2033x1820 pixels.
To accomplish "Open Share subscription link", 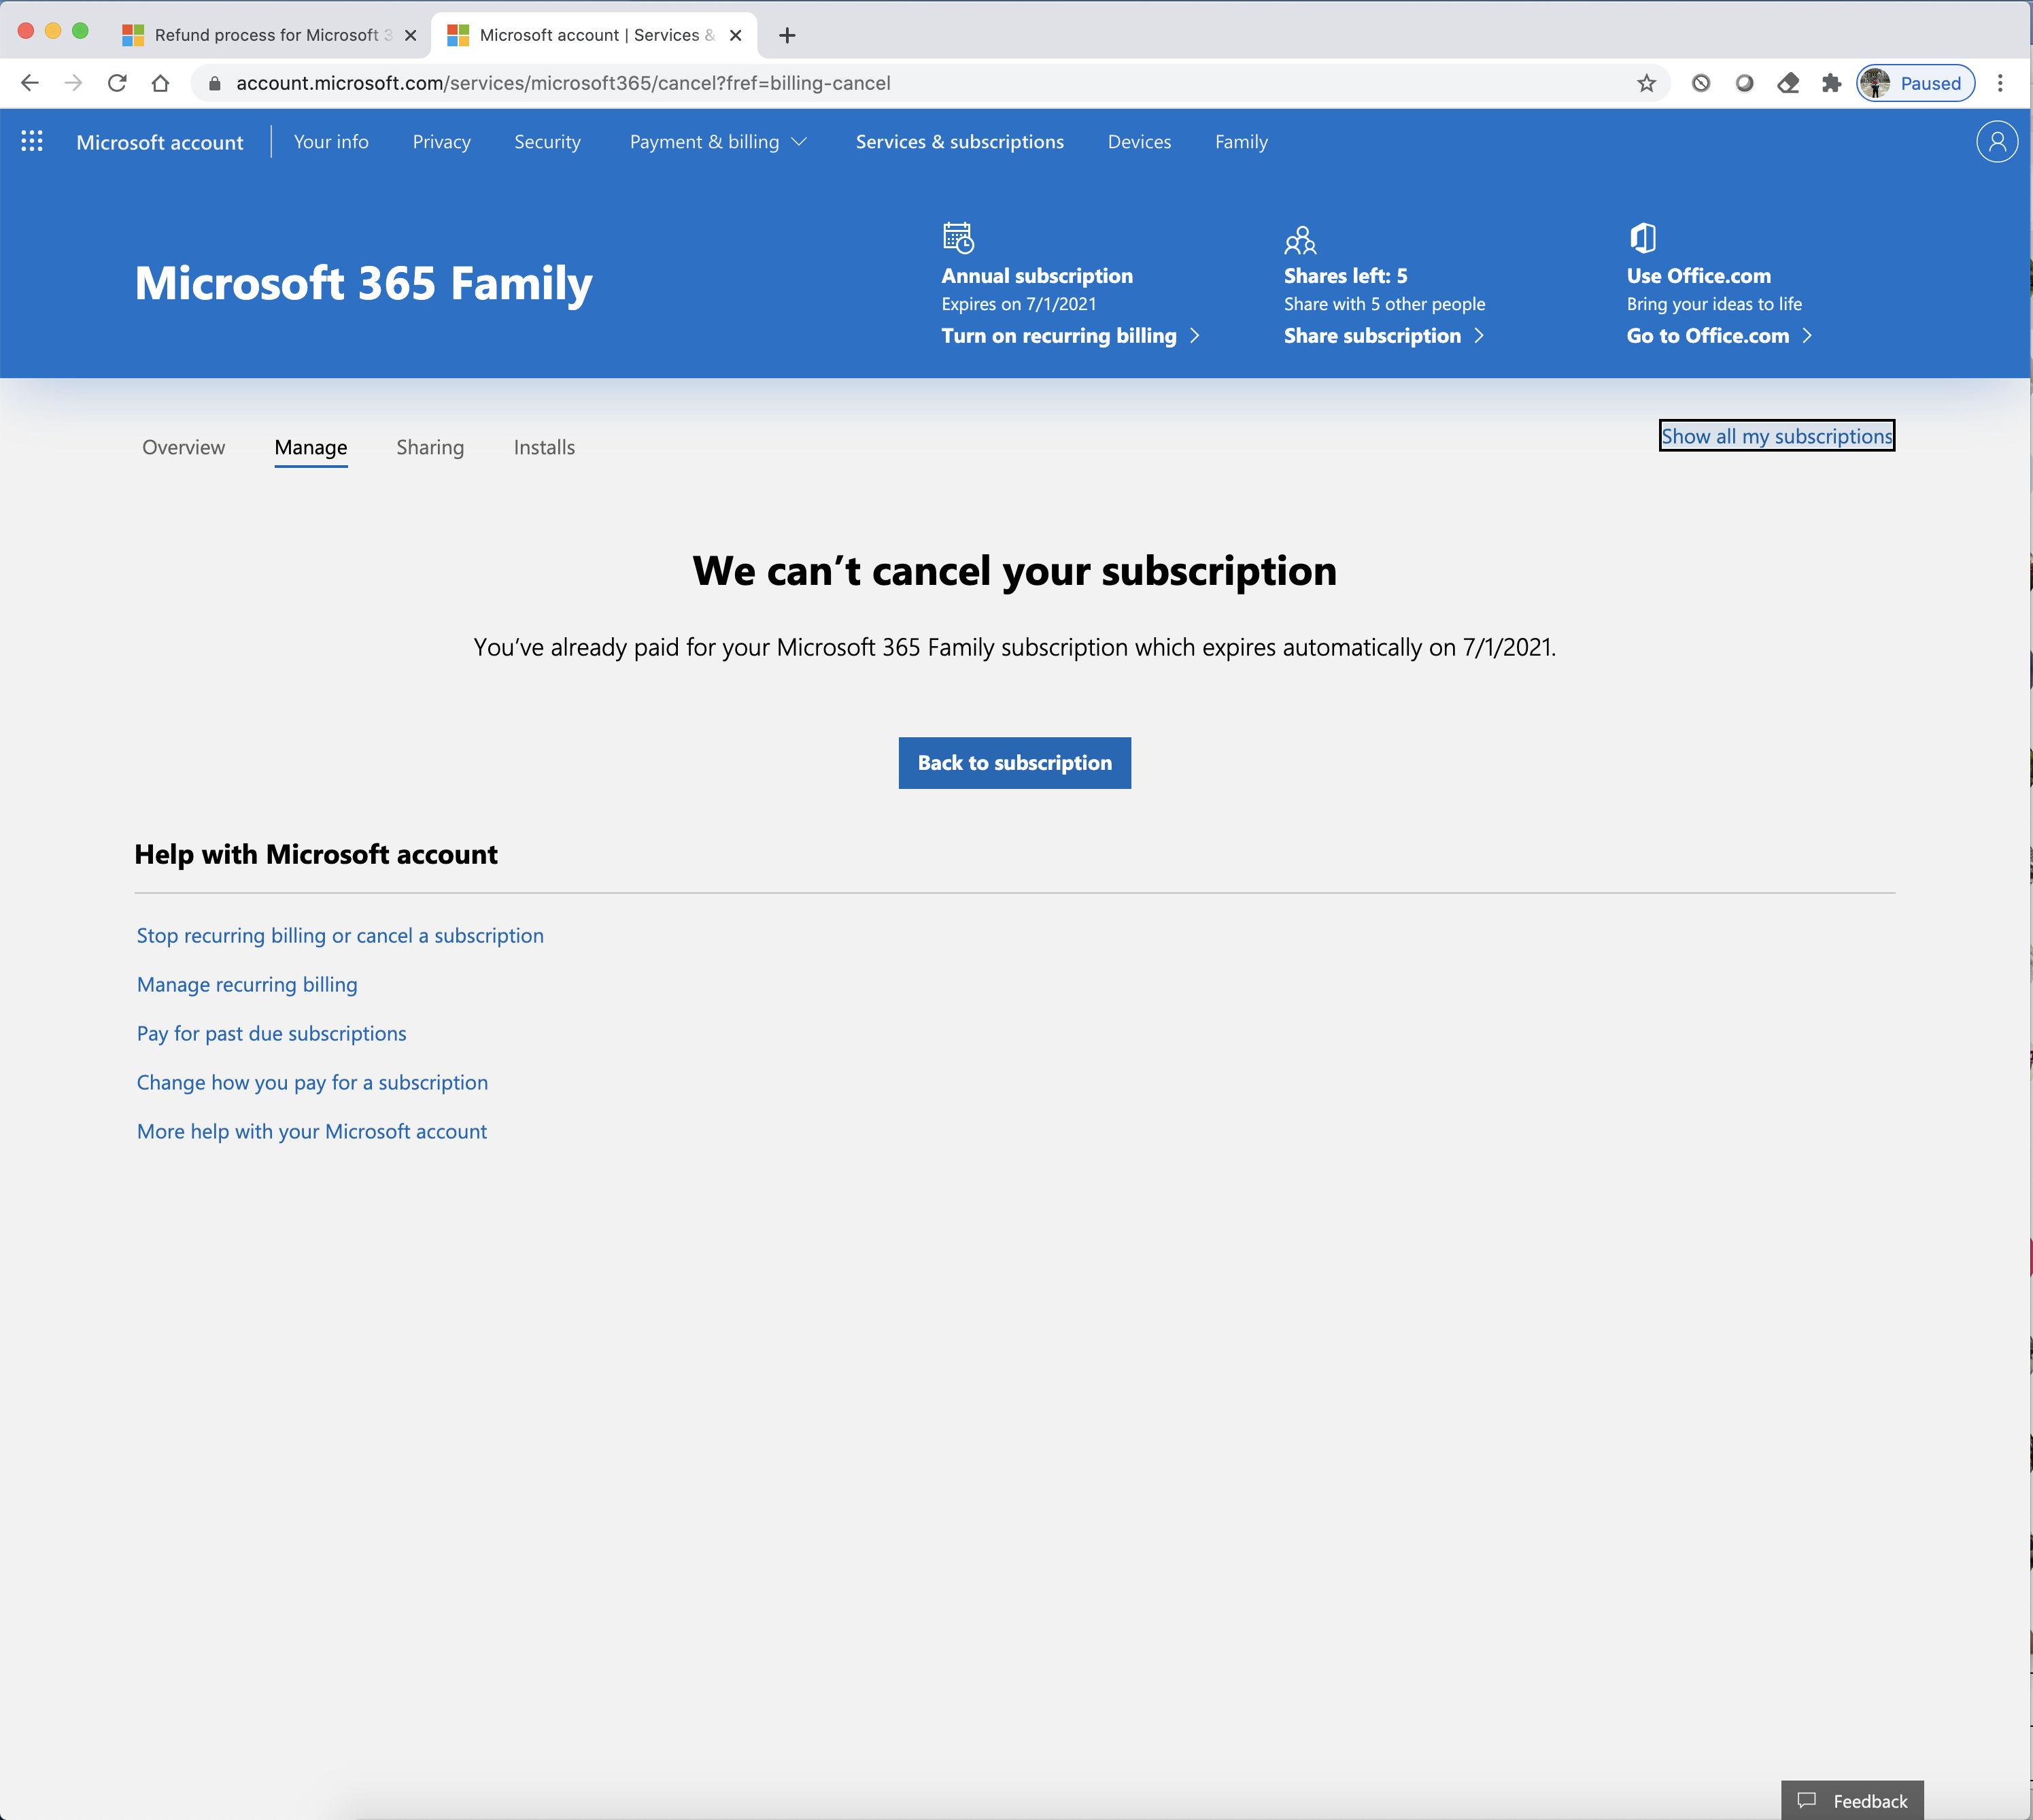I will [x=1384, y=336].
